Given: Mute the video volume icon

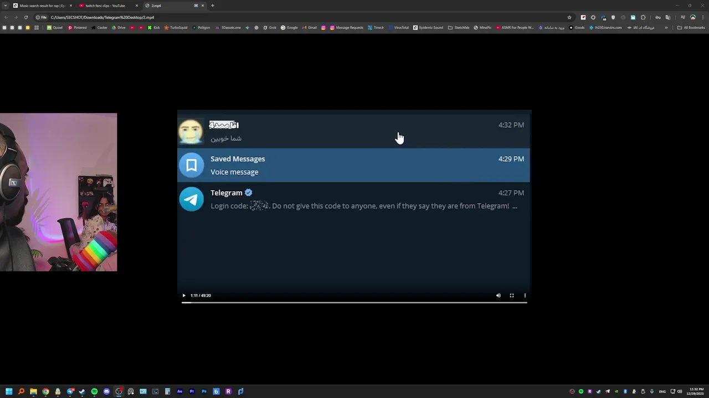Looking at the screenshot, I should (498, 295).
